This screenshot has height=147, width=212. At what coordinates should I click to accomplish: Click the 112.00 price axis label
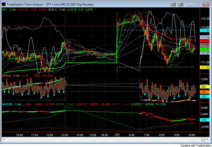(x=205, y=27)
